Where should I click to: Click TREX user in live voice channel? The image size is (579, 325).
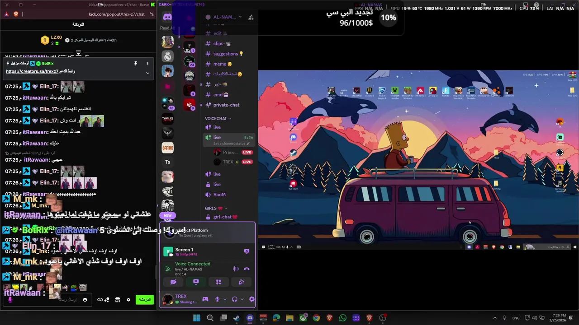pyautogui.click(x=228, y=162)
